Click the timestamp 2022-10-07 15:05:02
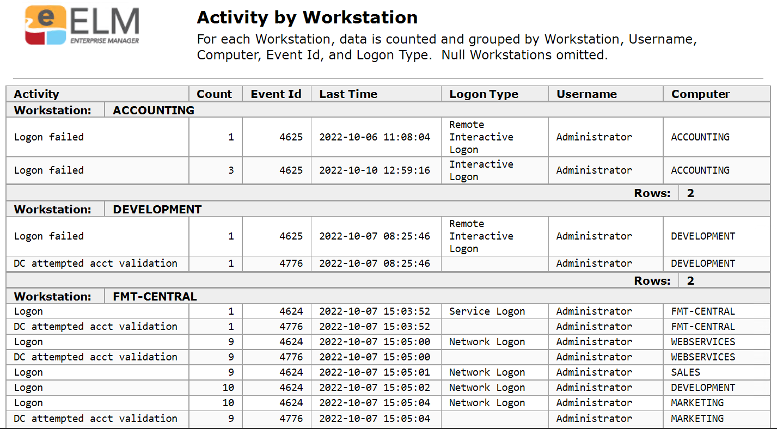777x429 pixels. (x=375, y=388)
